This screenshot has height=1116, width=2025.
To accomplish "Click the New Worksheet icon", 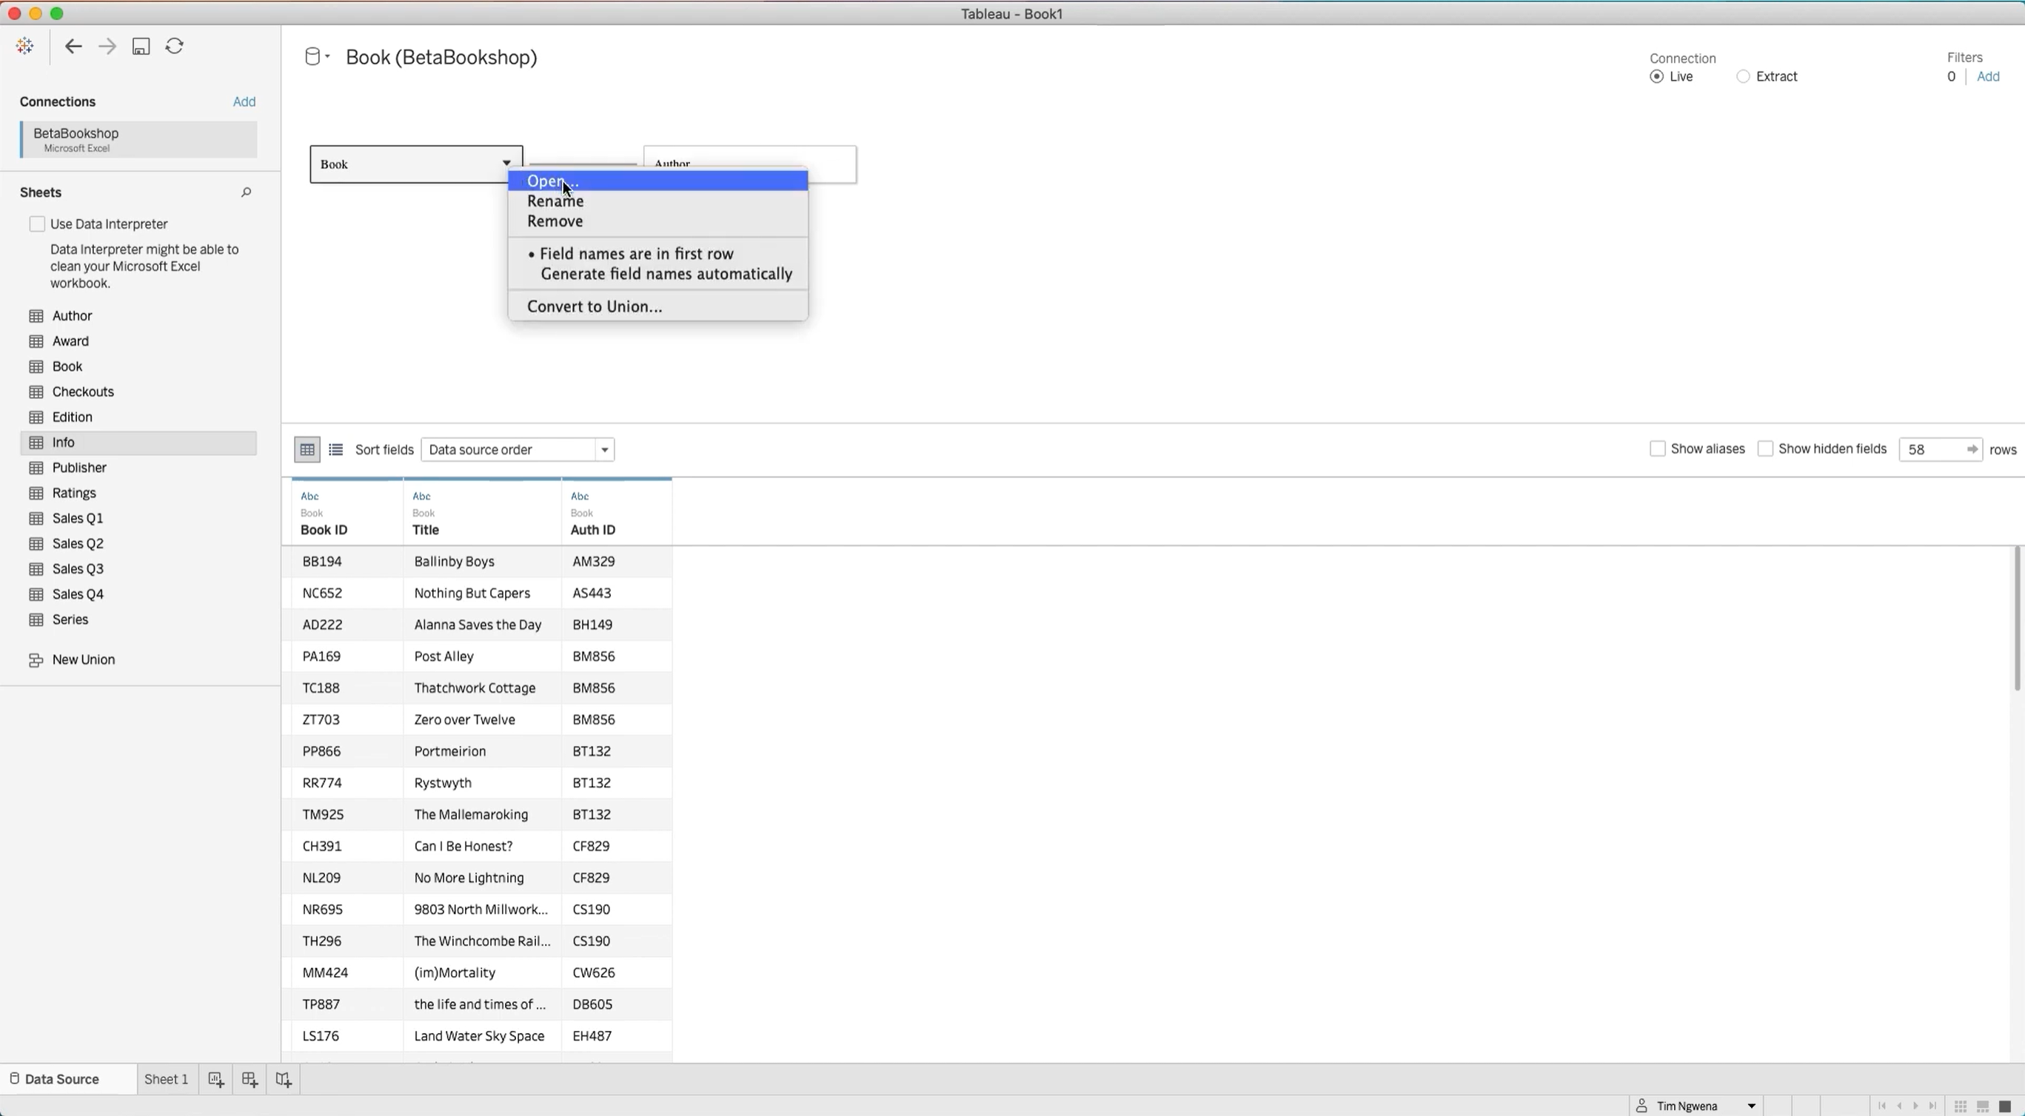I will point(216,1080).
